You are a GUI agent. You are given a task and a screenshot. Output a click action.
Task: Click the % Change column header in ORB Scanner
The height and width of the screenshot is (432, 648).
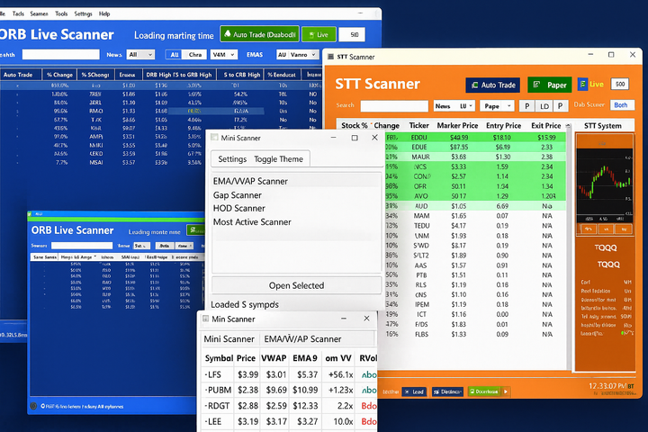[59, 75]
